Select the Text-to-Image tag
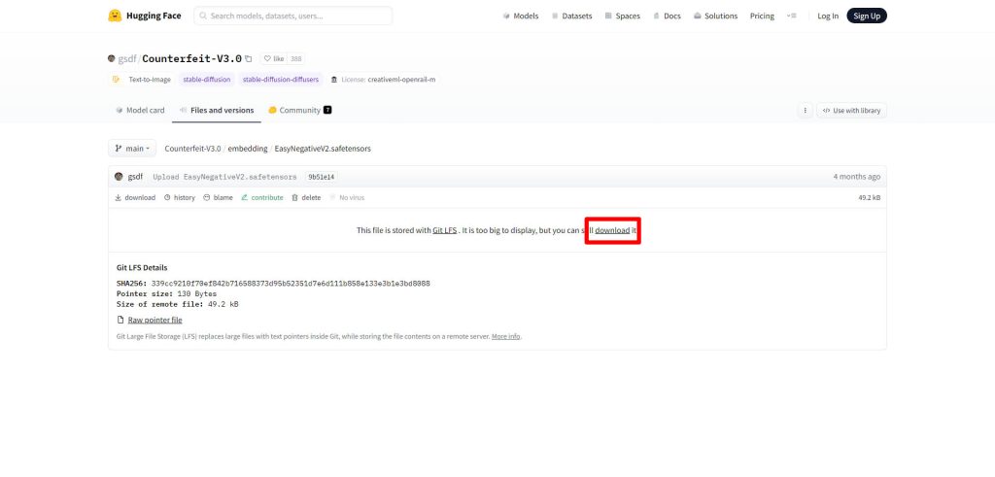This screenshot has width=995, height=477. coord(142,80)
